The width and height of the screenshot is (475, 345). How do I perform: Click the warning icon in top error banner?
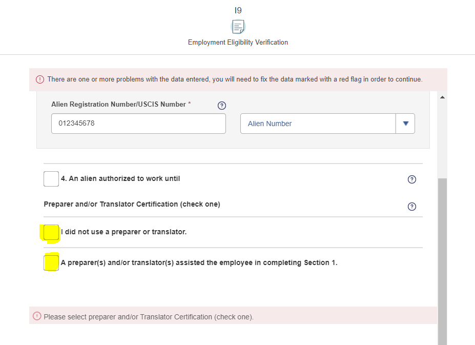(x=39, y=79)
